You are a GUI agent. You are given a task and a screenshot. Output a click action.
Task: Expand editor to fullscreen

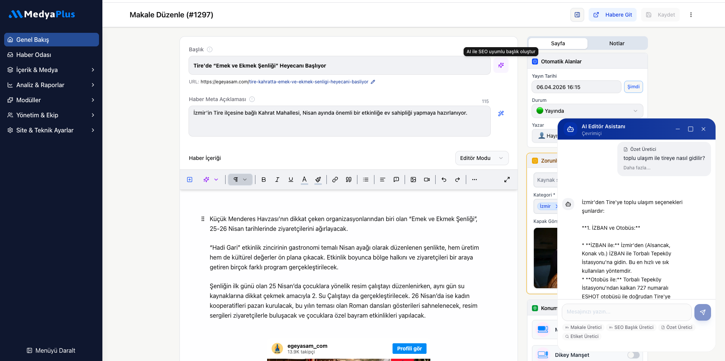507,180
